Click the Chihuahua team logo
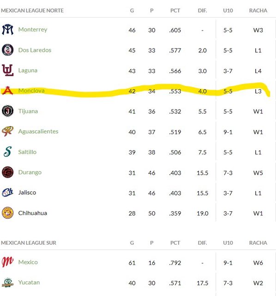276x296 pixels. [7, 213]
